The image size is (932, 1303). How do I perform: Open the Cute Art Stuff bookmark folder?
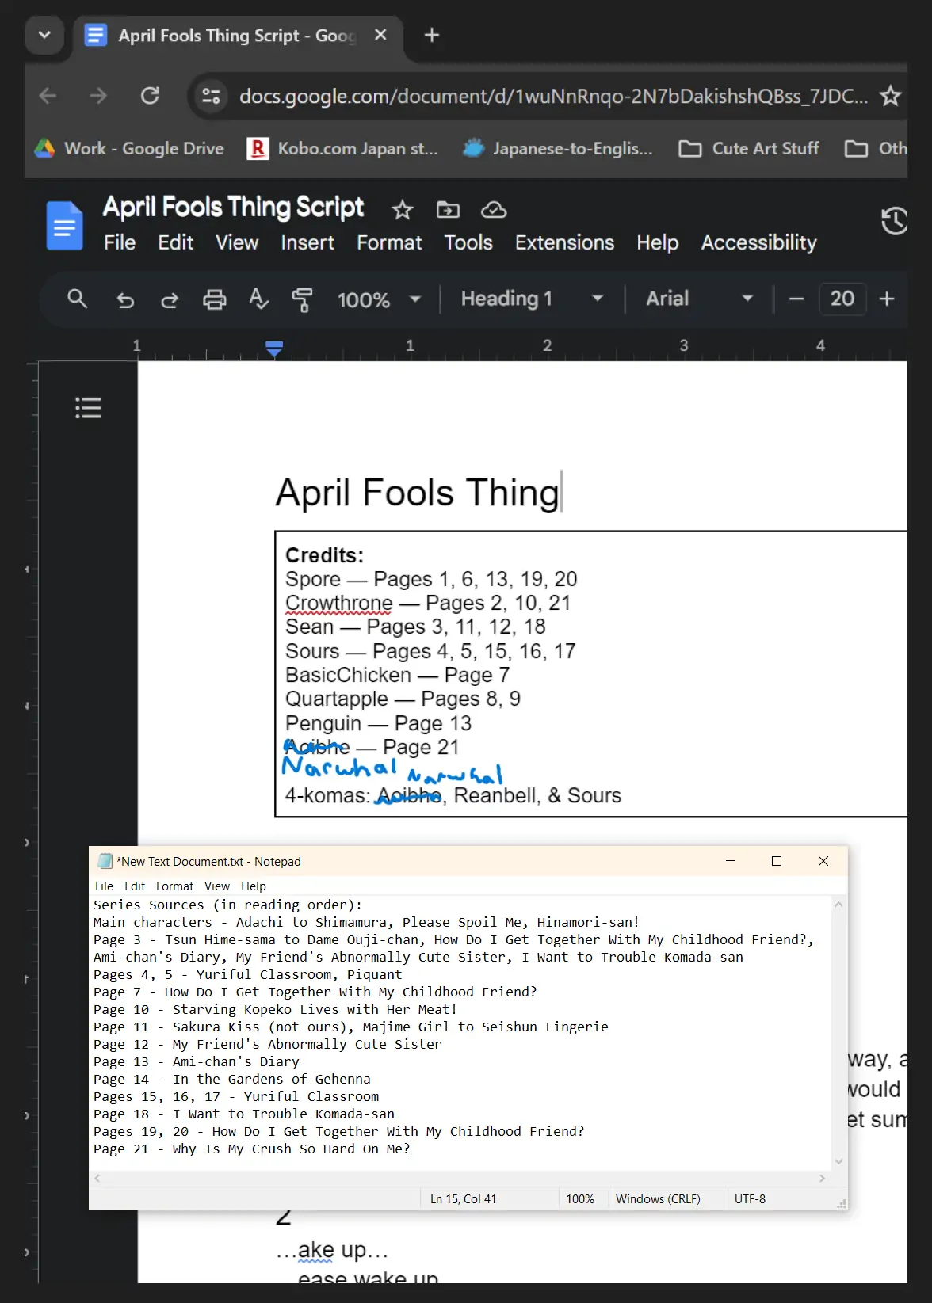749,148
